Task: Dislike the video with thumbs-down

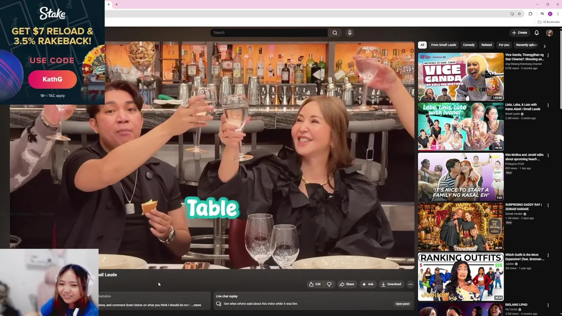Action: click(329, 284)
